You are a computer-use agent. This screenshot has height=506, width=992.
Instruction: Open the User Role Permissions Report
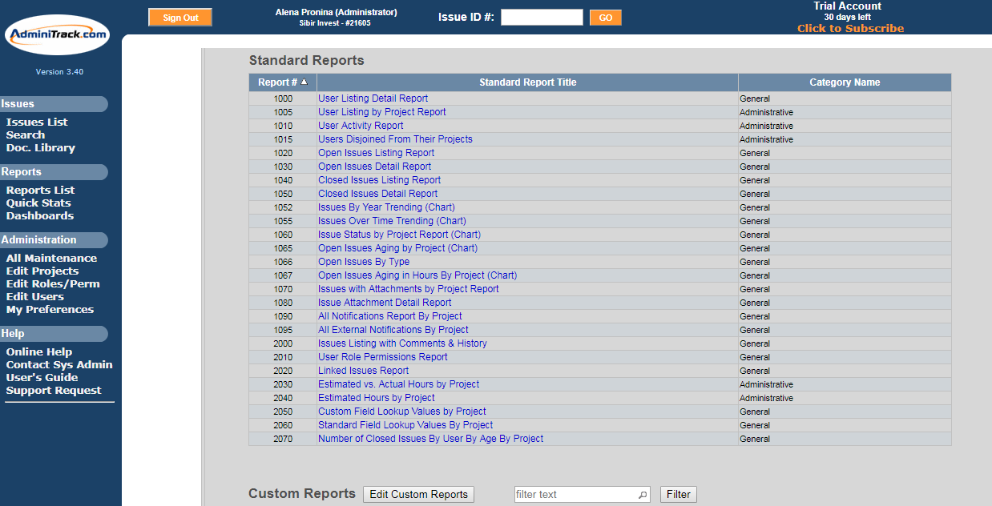(x=383, y=357)
